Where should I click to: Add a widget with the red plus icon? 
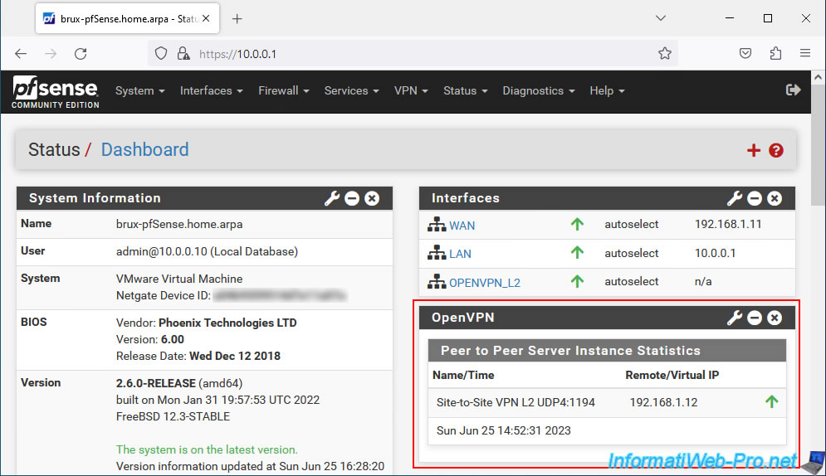pyautogui.click(x=753, y=150)
